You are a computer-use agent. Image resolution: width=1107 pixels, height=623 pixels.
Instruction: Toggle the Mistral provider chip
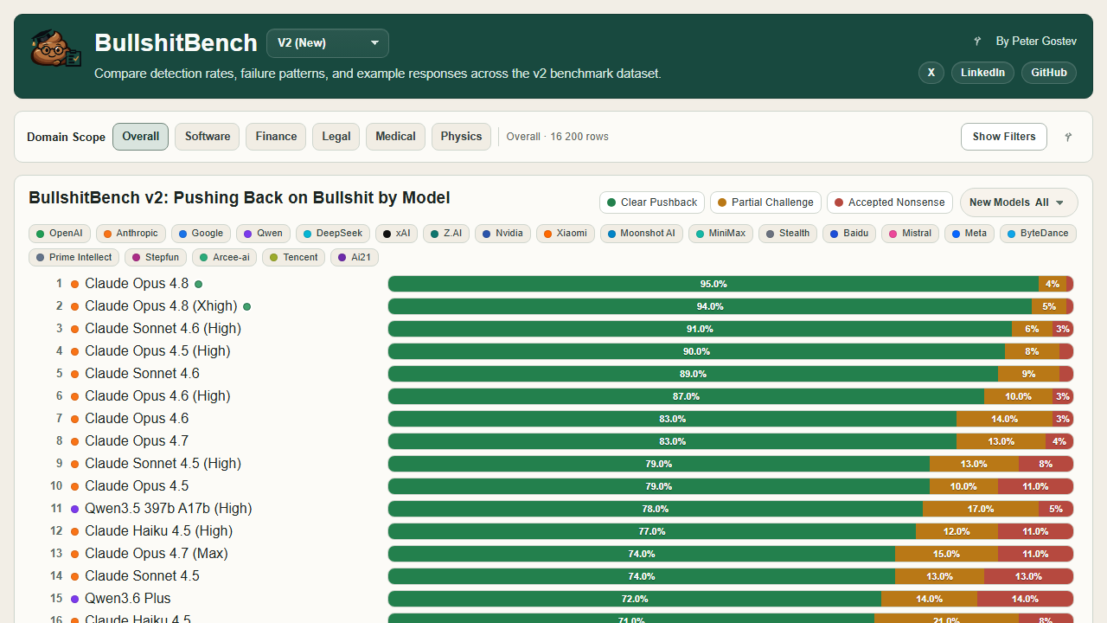point(911,234)
